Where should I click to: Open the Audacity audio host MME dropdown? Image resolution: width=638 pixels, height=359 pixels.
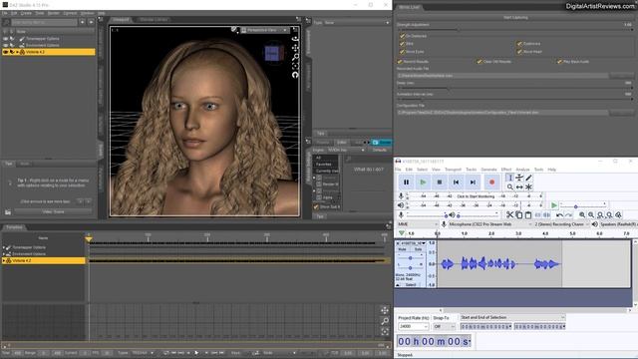(x=418, y=224)
